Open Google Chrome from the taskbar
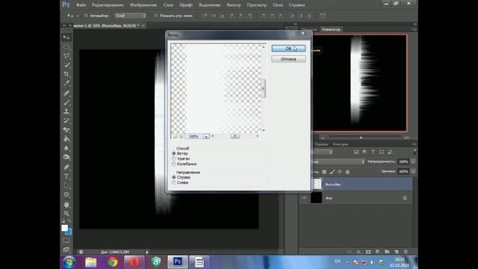This screenshot has width=478, height=269. point(113,262)
